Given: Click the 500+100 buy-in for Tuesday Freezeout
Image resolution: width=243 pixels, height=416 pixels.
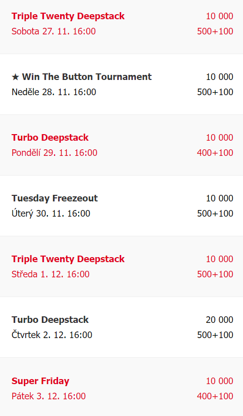Looking at the screenshot, I should 215,214.
